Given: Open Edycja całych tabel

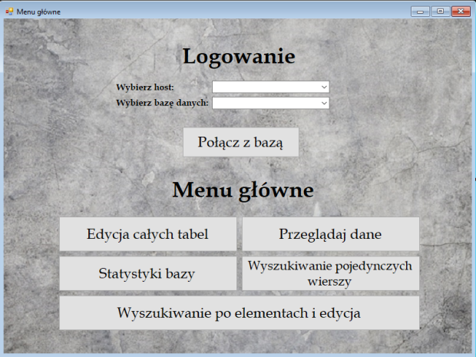Looking at the screenshot, I should coord(148,234).
